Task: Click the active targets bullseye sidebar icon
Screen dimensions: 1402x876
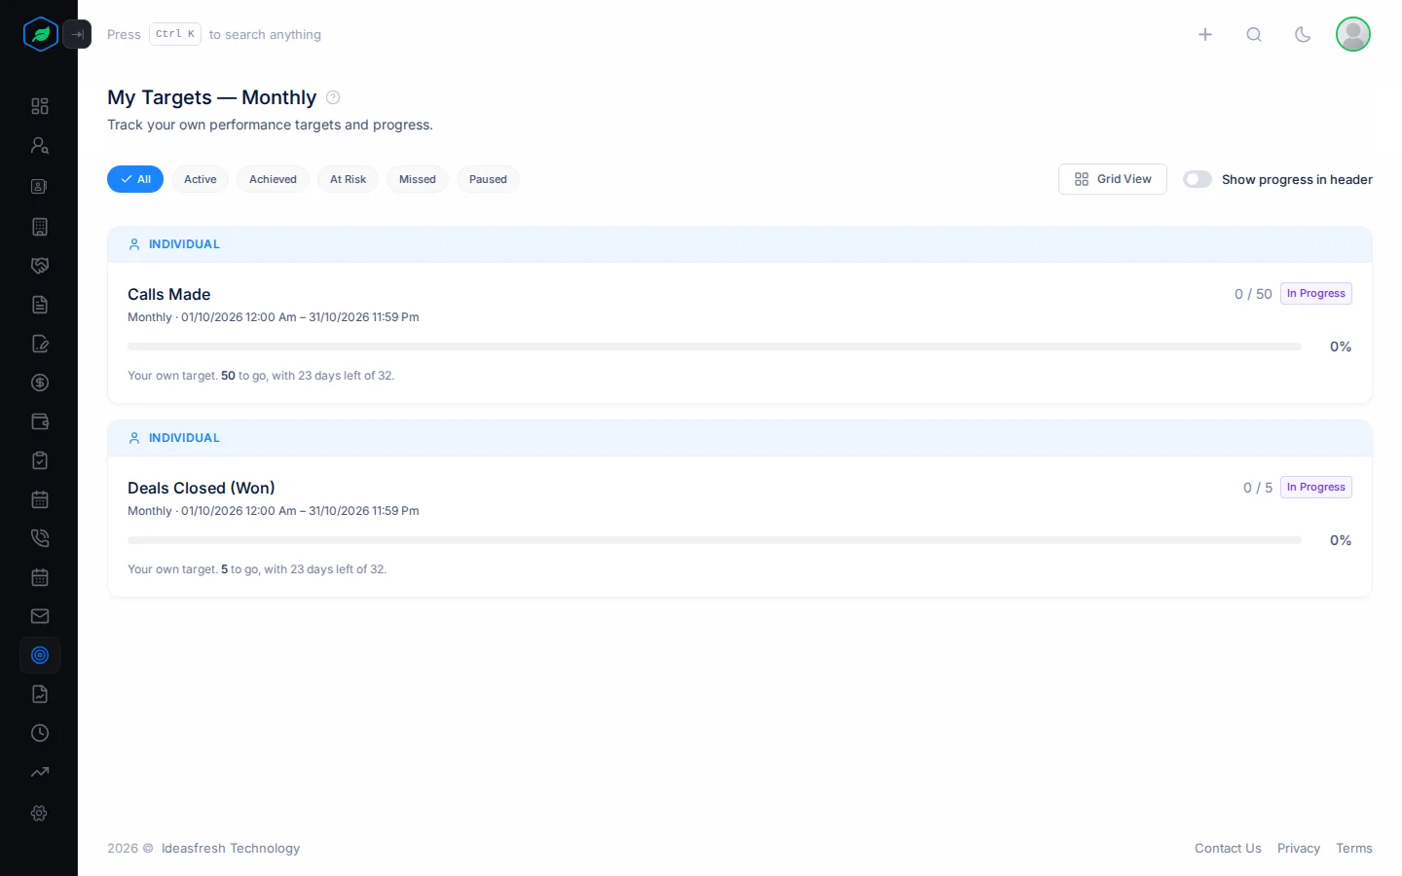Action: click(40, 655)
